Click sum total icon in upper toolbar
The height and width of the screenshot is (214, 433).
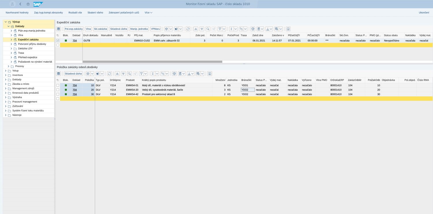coord(231,29)
